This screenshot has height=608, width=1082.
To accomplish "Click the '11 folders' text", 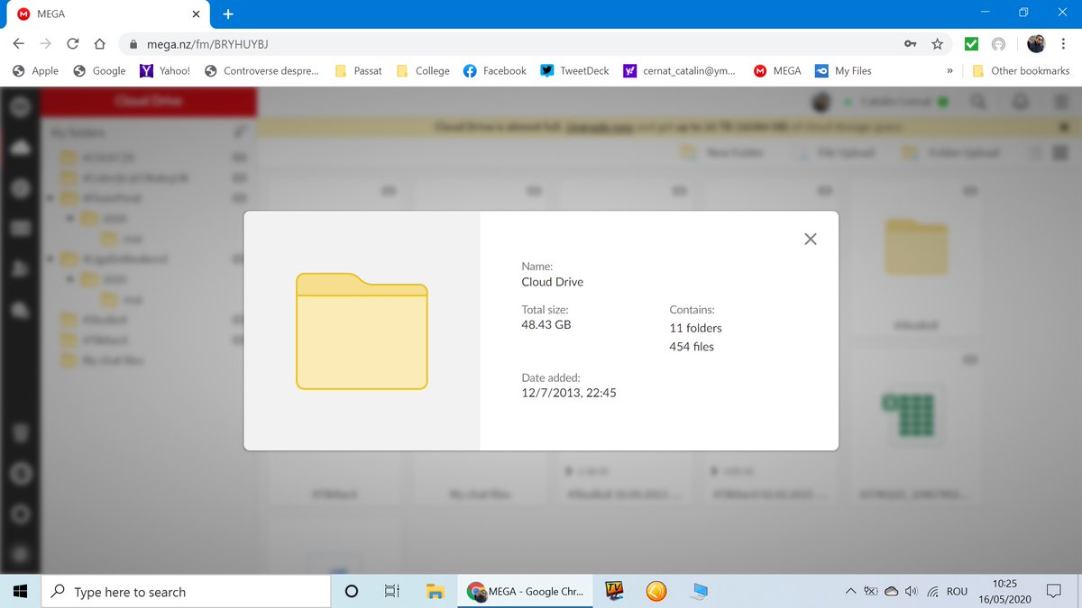I will (x=696, y=328).
